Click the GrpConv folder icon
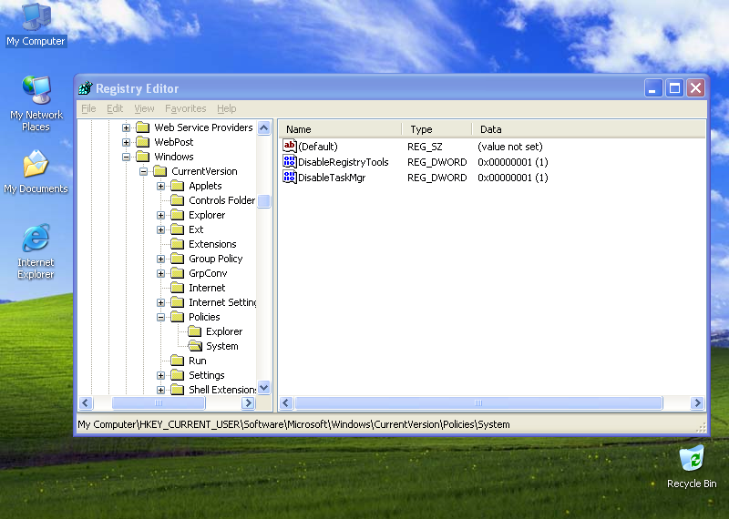 click(177, 273)
